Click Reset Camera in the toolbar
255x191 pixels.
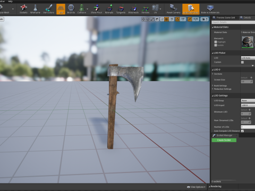click(x=173, y=9)
